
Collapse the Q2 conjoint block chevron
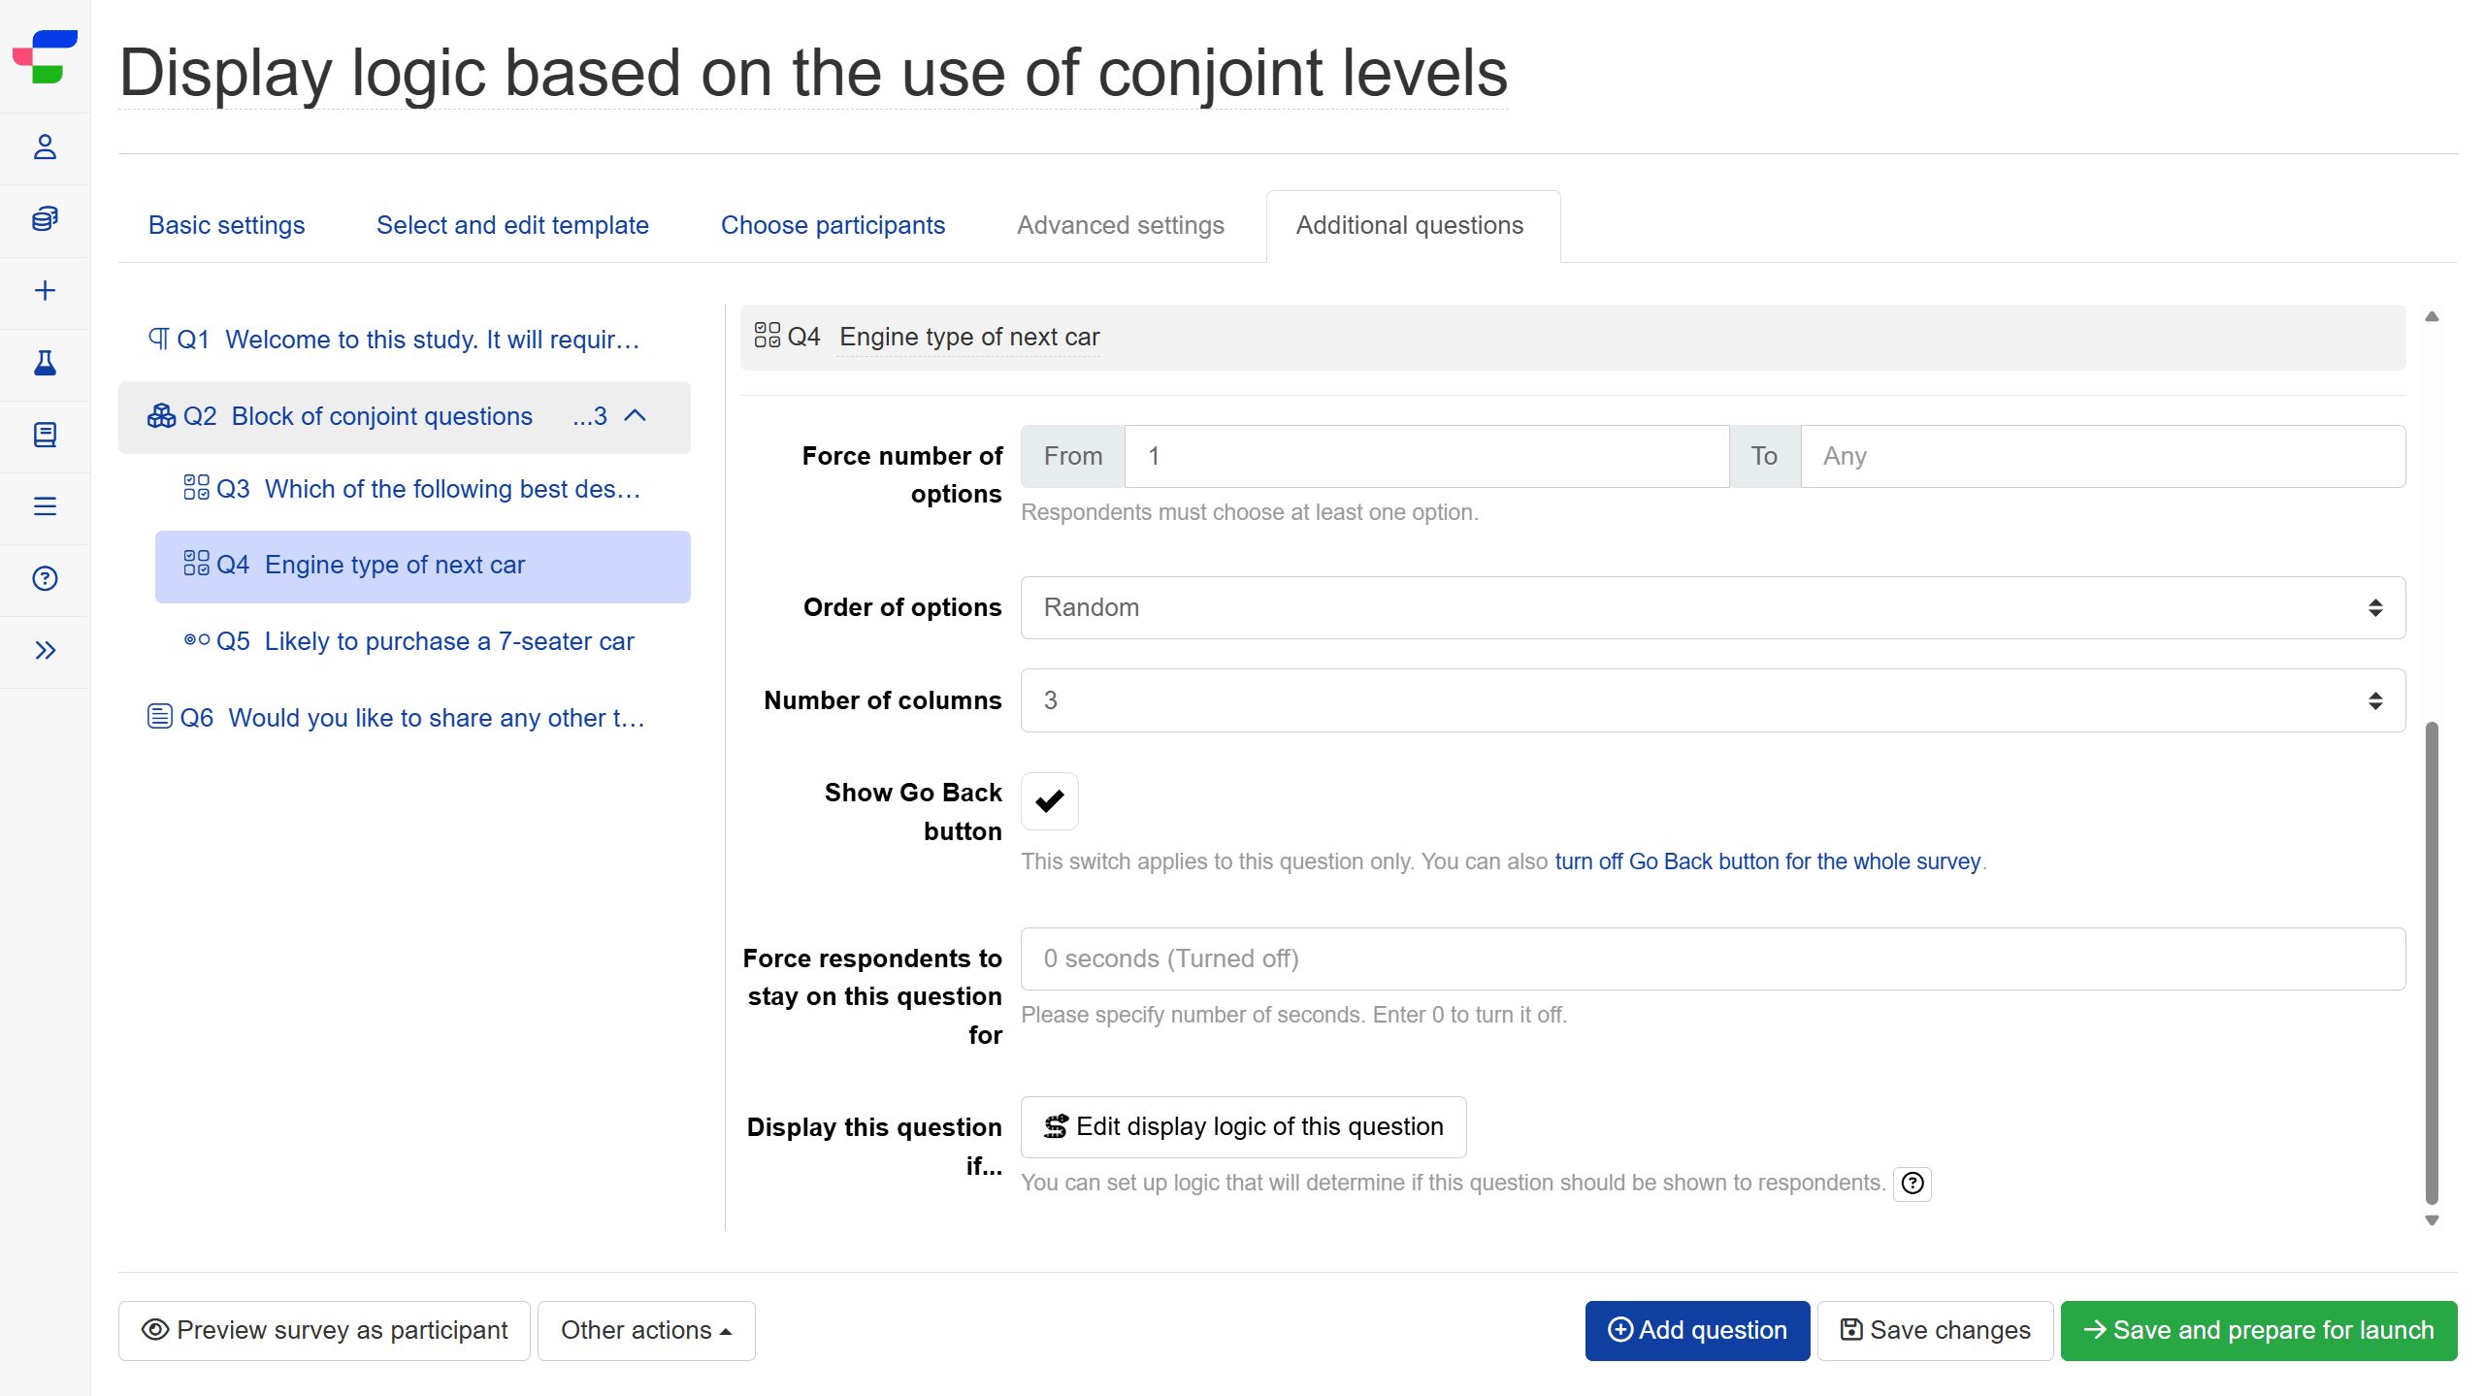coord(636,416)
